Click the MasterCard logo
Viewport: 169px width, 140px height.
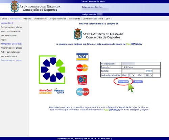(x=82, y=68)
